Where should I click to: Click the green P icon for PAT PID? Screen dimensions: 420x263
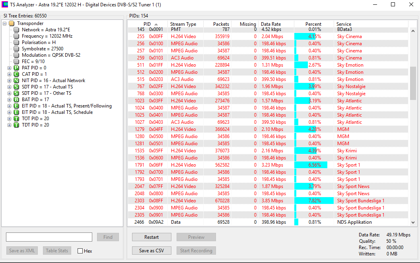coord(16,68)
